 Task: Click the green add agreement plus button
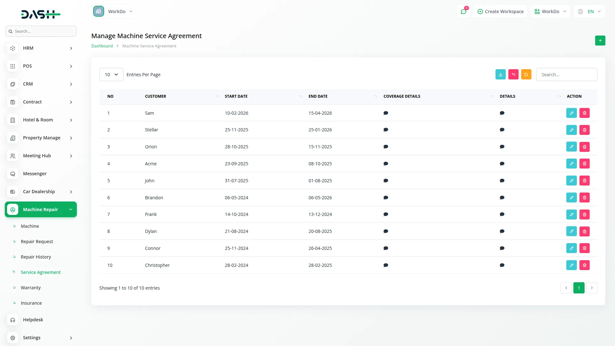point(600,41)
